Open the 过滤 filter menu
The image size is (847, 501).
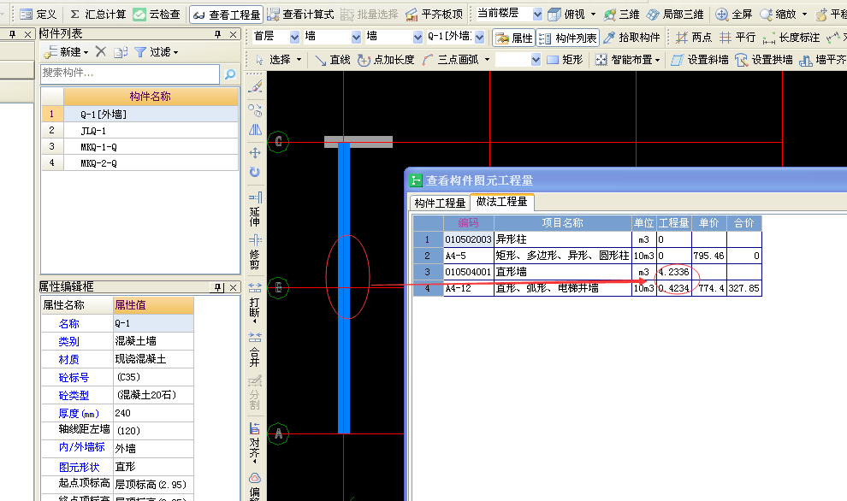(156, 52)
